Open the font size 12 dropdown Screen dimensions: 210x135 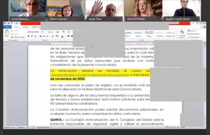44,32
